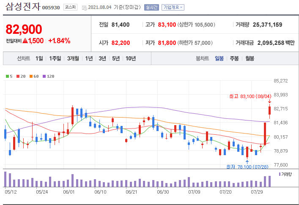
Task: Click the 거래량 value 25,371,159
Action: click(268, 25)
